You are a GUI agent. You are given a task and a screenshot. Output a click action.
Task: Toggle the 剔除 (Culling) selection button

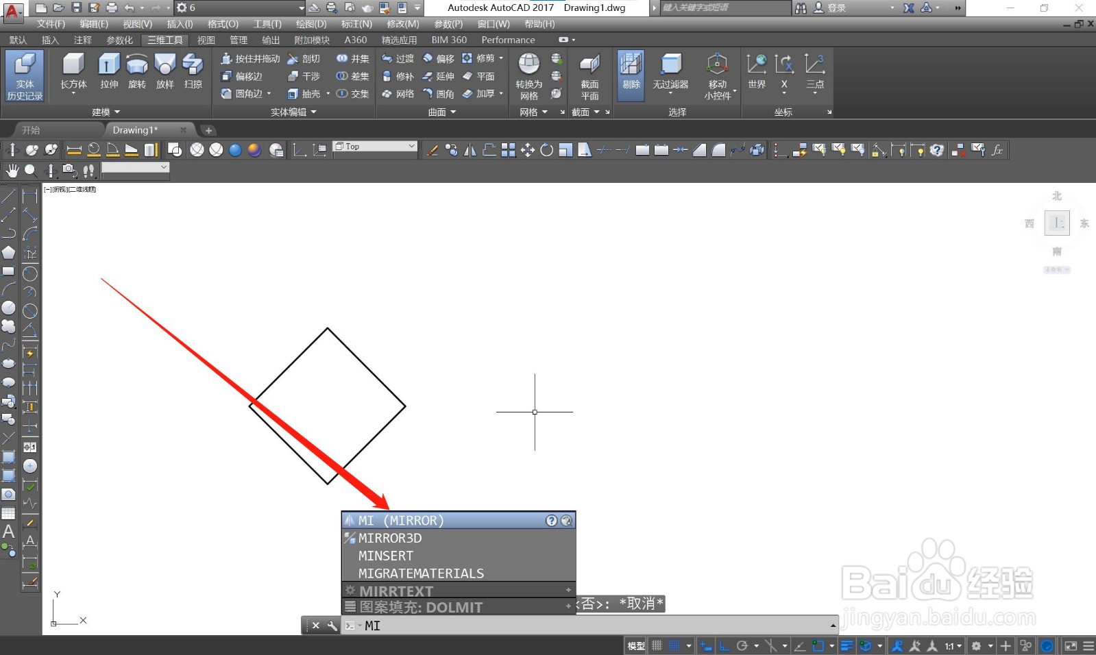(631, 75)
